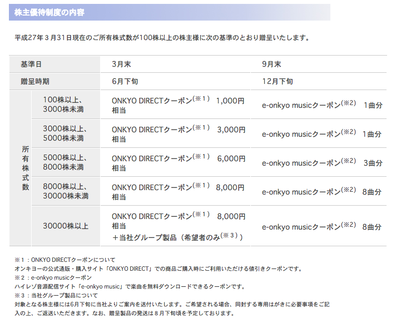
Task: Click the last footnote line starting 入の上、ご返送
Action: (124, 313)
